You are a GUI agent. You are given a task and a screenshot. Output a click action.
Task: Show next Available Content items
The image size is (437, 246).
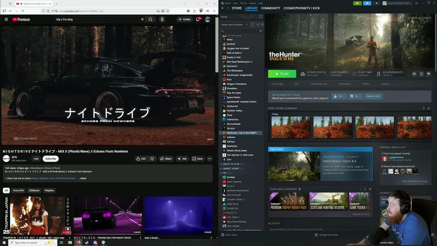pos(365,189)
